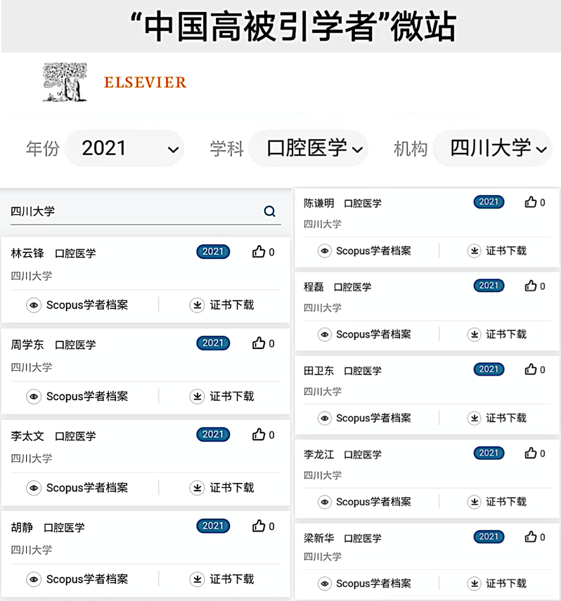Click the search magnifier icon
The image size is (561, 601).
coord(270,211)
